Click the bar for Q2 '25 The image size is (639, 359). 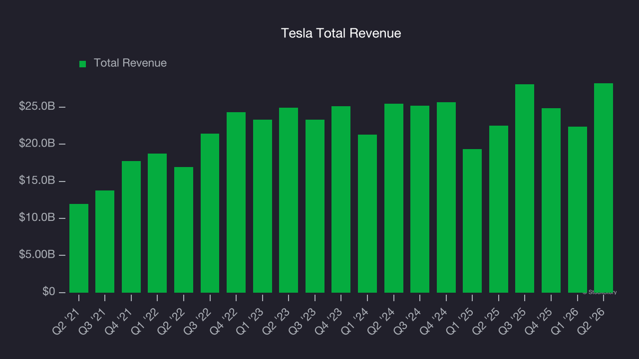click(x=499, y=209)
